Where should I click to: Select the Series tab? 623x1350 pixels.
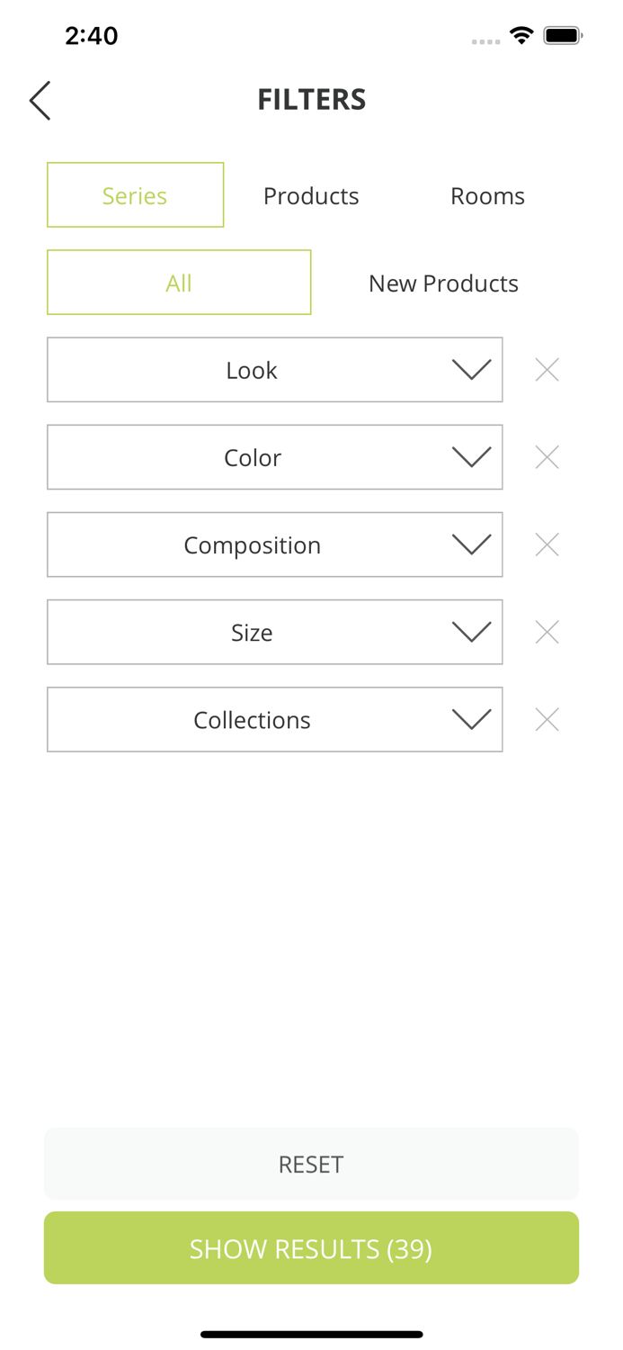pos(135,195)
